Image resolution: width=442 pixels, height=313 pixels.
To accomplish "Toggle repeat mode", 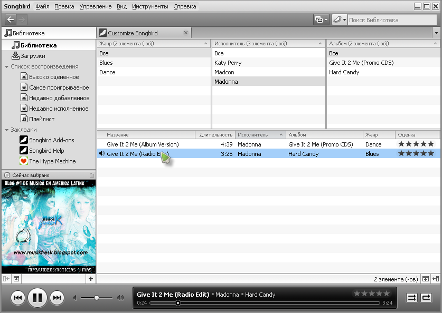I will pyautogui.click(x=426, y=298).
